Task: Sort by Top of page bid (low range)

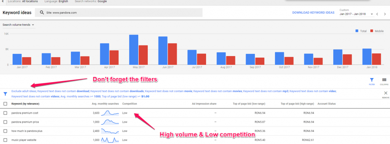Action: (249, 104)
